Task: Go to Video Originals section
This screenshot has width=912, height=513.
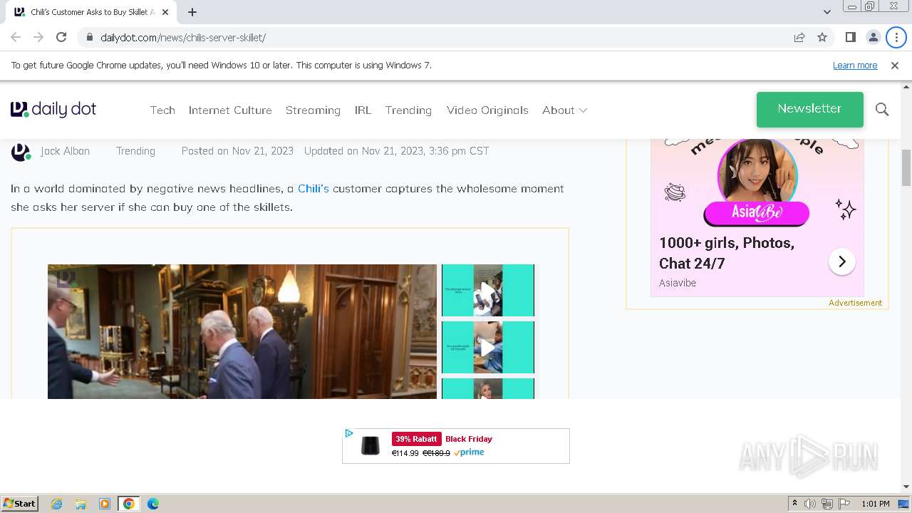Action: [x=487, y=110]
